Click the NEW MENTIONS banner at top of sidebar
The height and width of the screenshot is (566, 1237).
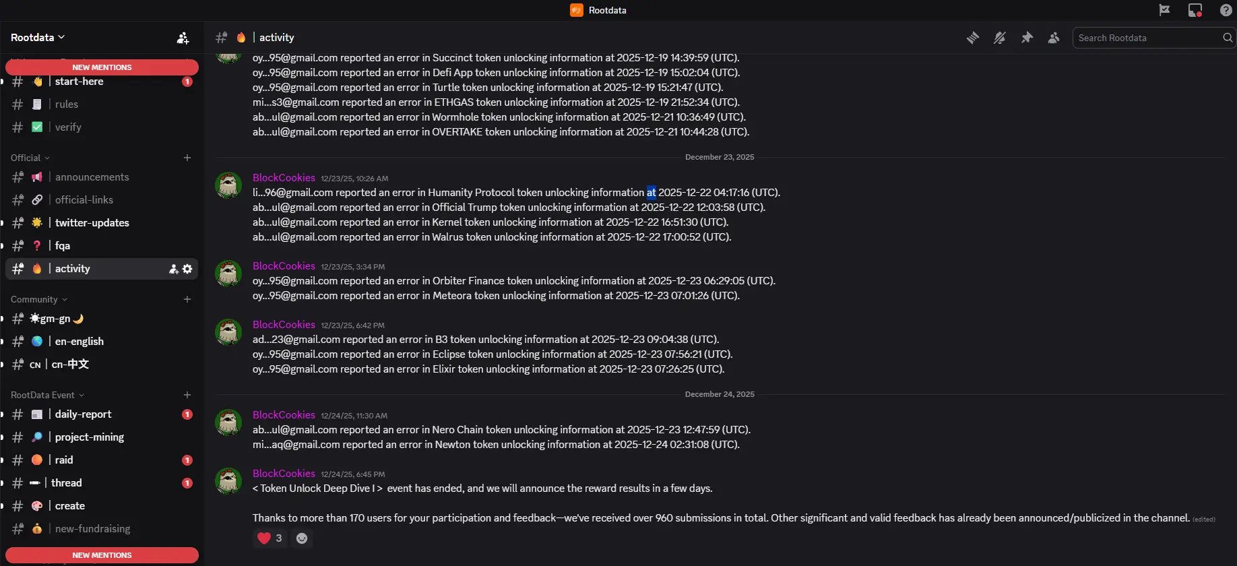pos(102,67)
